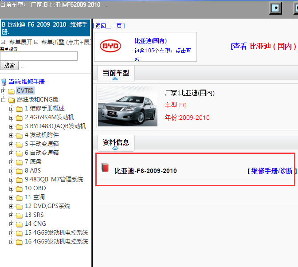Select the 14 CNG label
Screen dimensions: 298x267
[x=35, y=224]
